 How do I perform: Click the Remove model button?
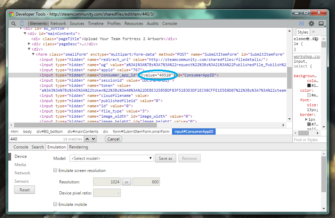tap(190, 158)
